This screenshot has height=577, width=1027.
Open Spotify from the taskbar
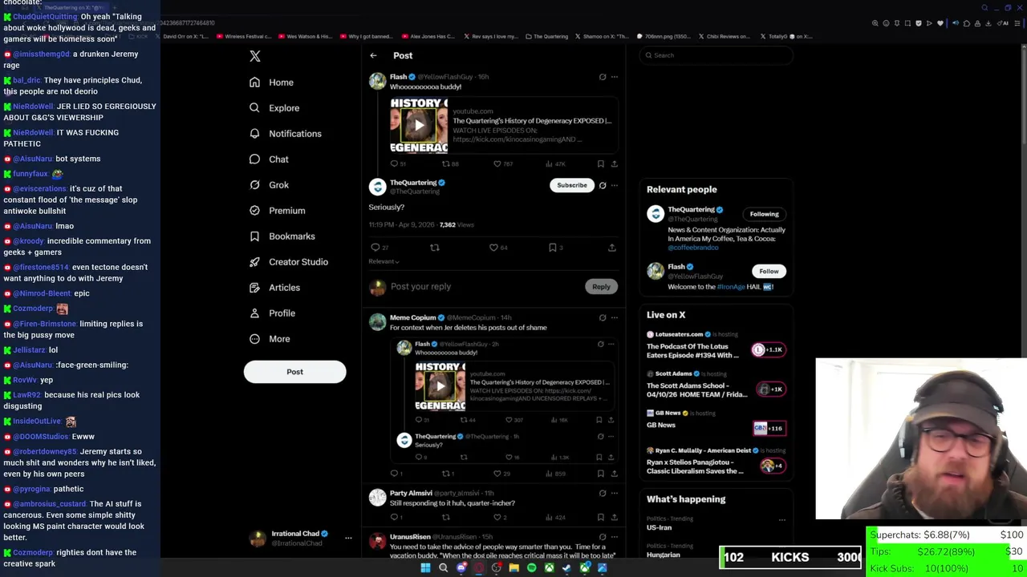531,568
